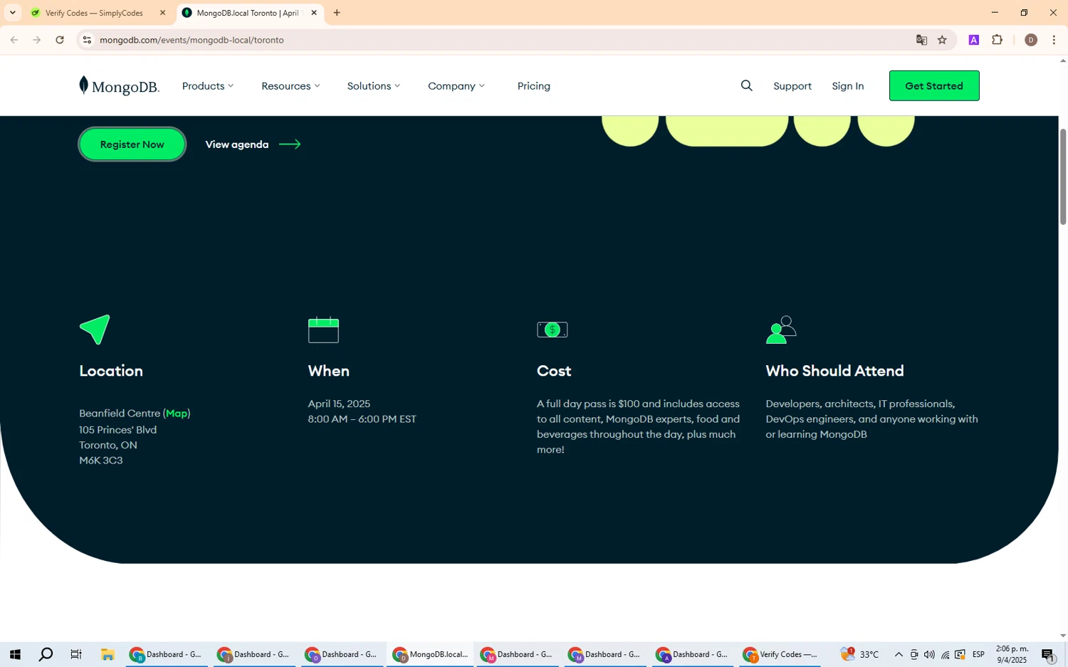Open the Chrome profile avatar D

point(1030,40)
